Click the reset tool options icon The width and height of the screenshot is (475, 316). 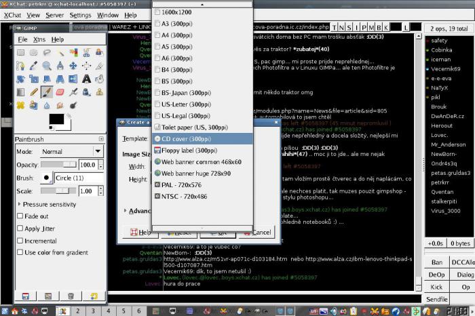pos(94,296)
